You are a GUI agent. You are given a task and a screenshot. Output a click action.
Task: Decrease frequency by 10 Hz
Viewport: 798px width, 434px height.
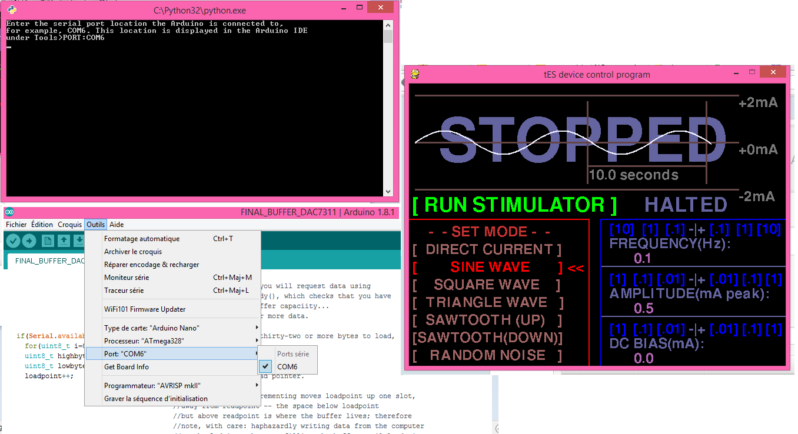click(621, 229)
